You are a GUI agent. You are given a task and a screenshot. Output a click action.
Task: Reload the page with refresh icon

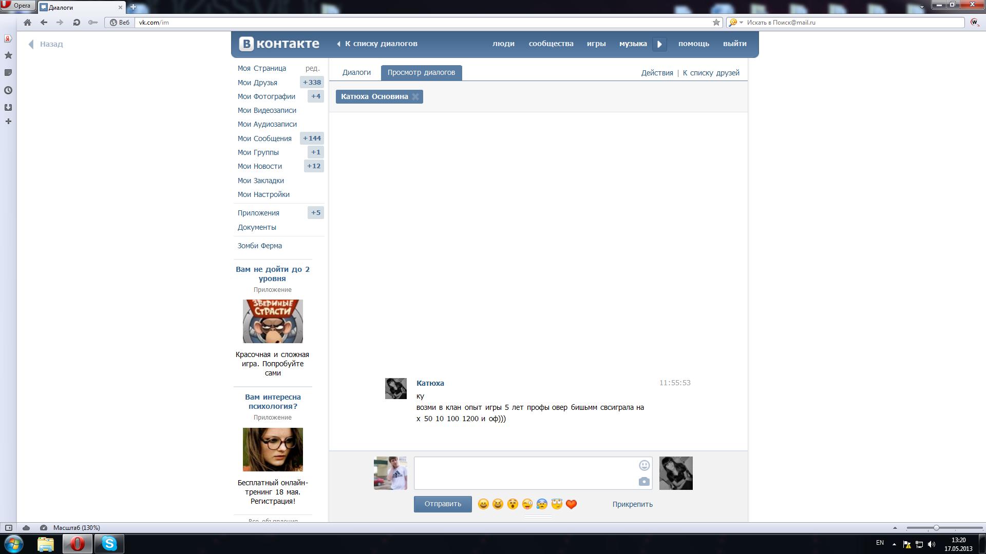(x=77, y=23)
